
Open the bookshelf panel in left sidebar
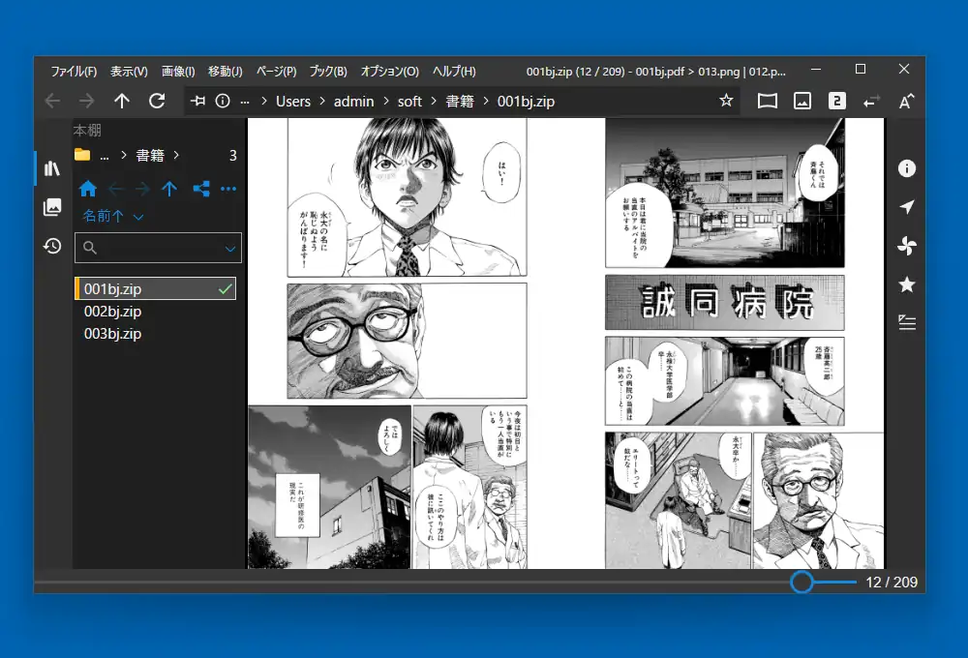(x=52, y=168)
